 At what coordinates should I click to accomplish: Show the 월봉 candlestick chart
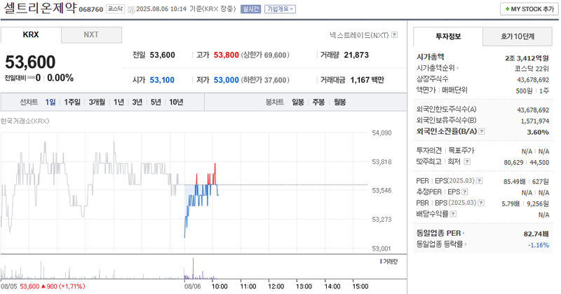click(340, 102)
